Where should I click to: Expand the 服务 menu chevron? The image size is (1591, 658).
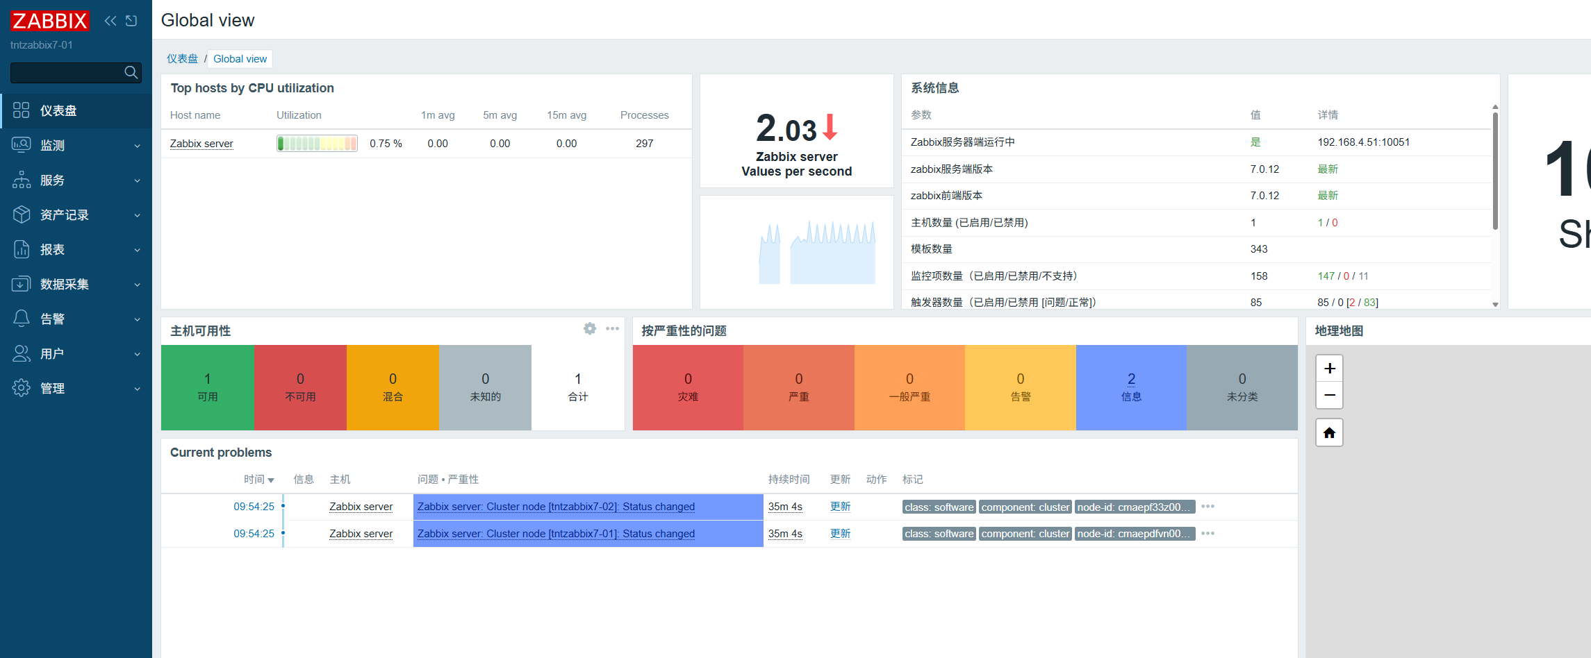(137, 180)
